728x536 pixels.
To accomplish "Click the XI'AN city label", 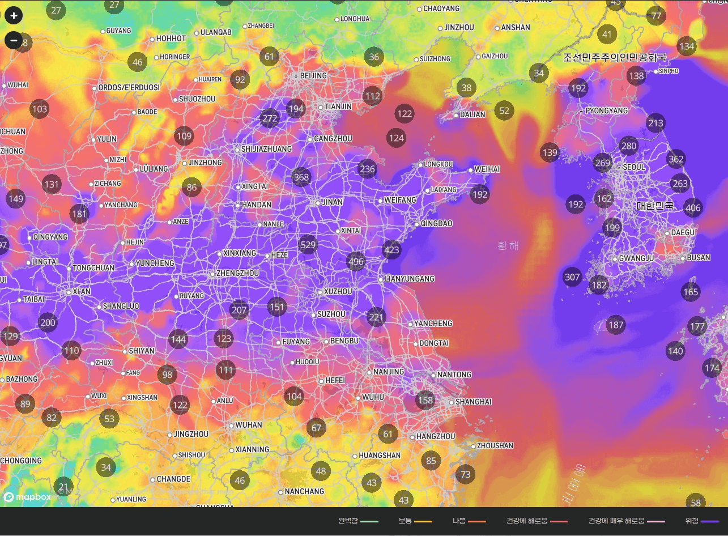I will click(x=82, y=292).
